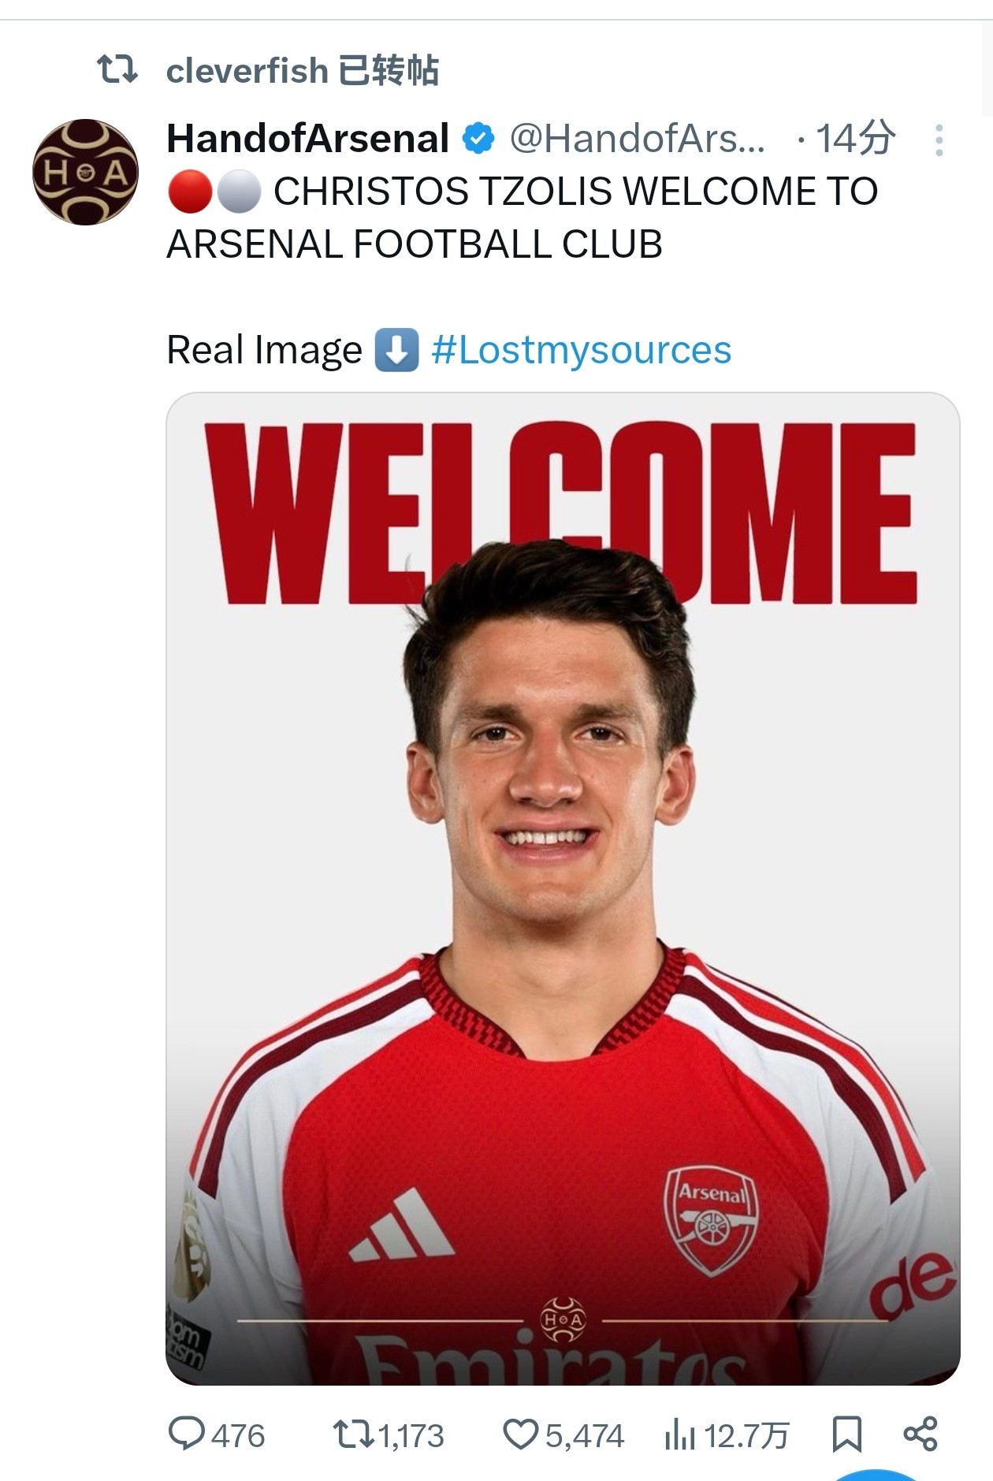Image resolution: width=993 pixels, height=1481 pixels.
Task: Like the tweet with the heart icon
Action: coord(520,1434)
